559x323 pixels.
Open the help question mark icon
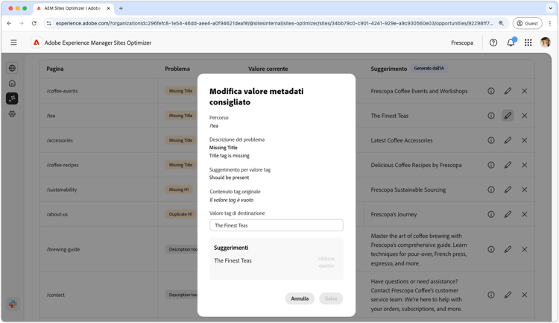(x=493, y=43)
